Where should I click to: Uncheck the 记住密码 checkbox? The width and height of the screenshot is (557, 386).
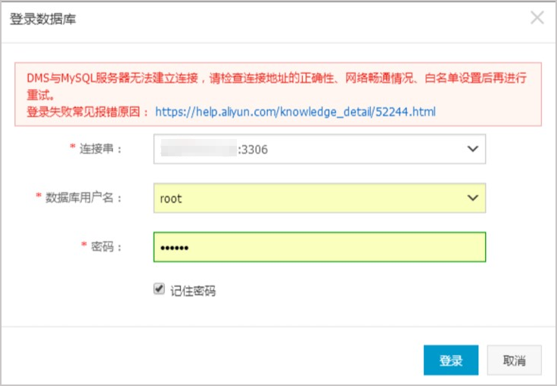[x=159, y=289]
